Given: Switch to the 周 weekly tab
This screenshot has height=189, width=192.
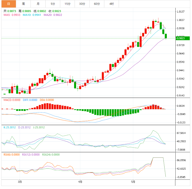Looking at the screenshot, I should [23, 4].
